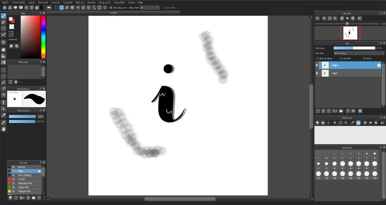
Task: Click the transparent color swatch
Action: [11, 26]
